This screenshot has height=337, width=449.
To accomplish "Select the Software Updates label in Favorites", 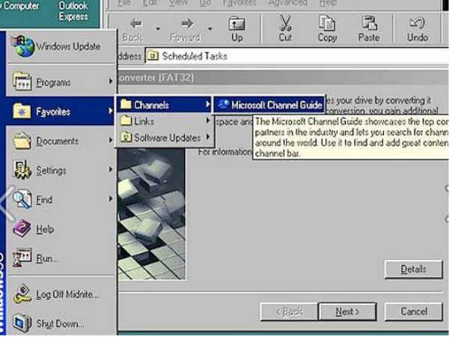I will click(168, 138).
